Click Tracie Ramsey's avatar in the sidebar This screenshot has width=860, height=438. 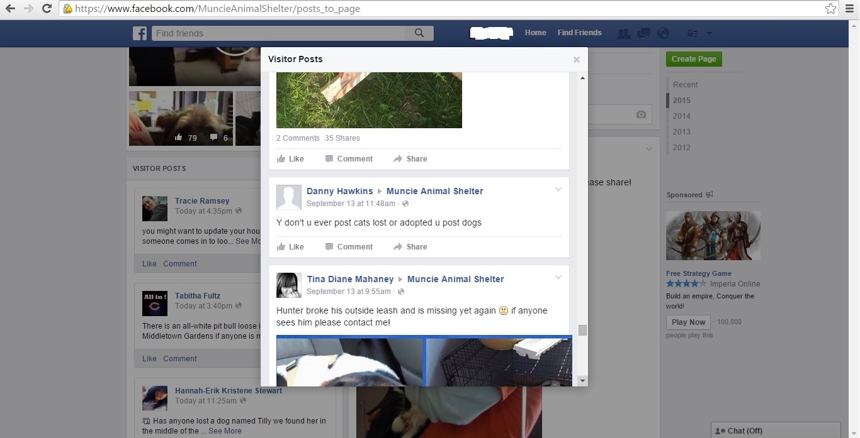155,209
